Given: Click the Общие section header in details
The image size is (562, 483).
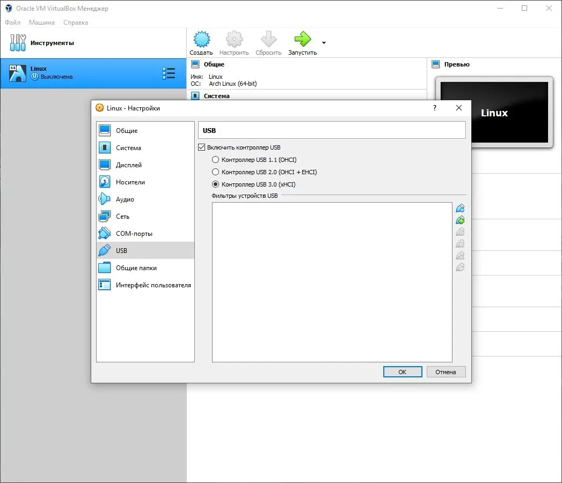Looking at the screenshot, I should coord(214,64).
